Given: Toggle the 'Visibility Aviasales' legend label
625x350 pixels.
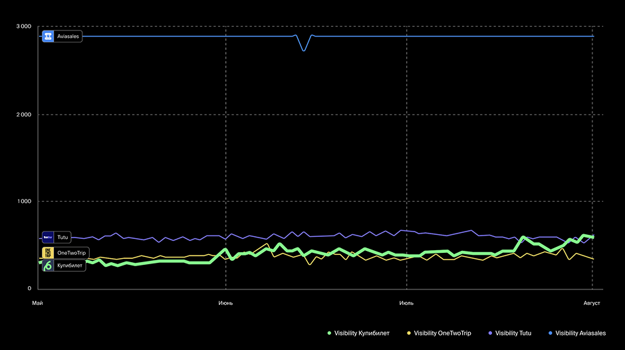Looking at the screenshot, I should pyautogui.click(x=580, y=333).
